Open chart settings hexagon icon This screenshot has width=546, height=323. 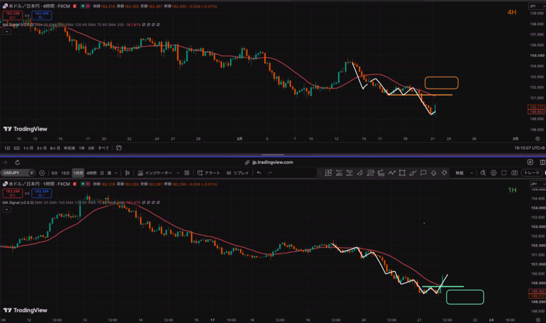493,173
